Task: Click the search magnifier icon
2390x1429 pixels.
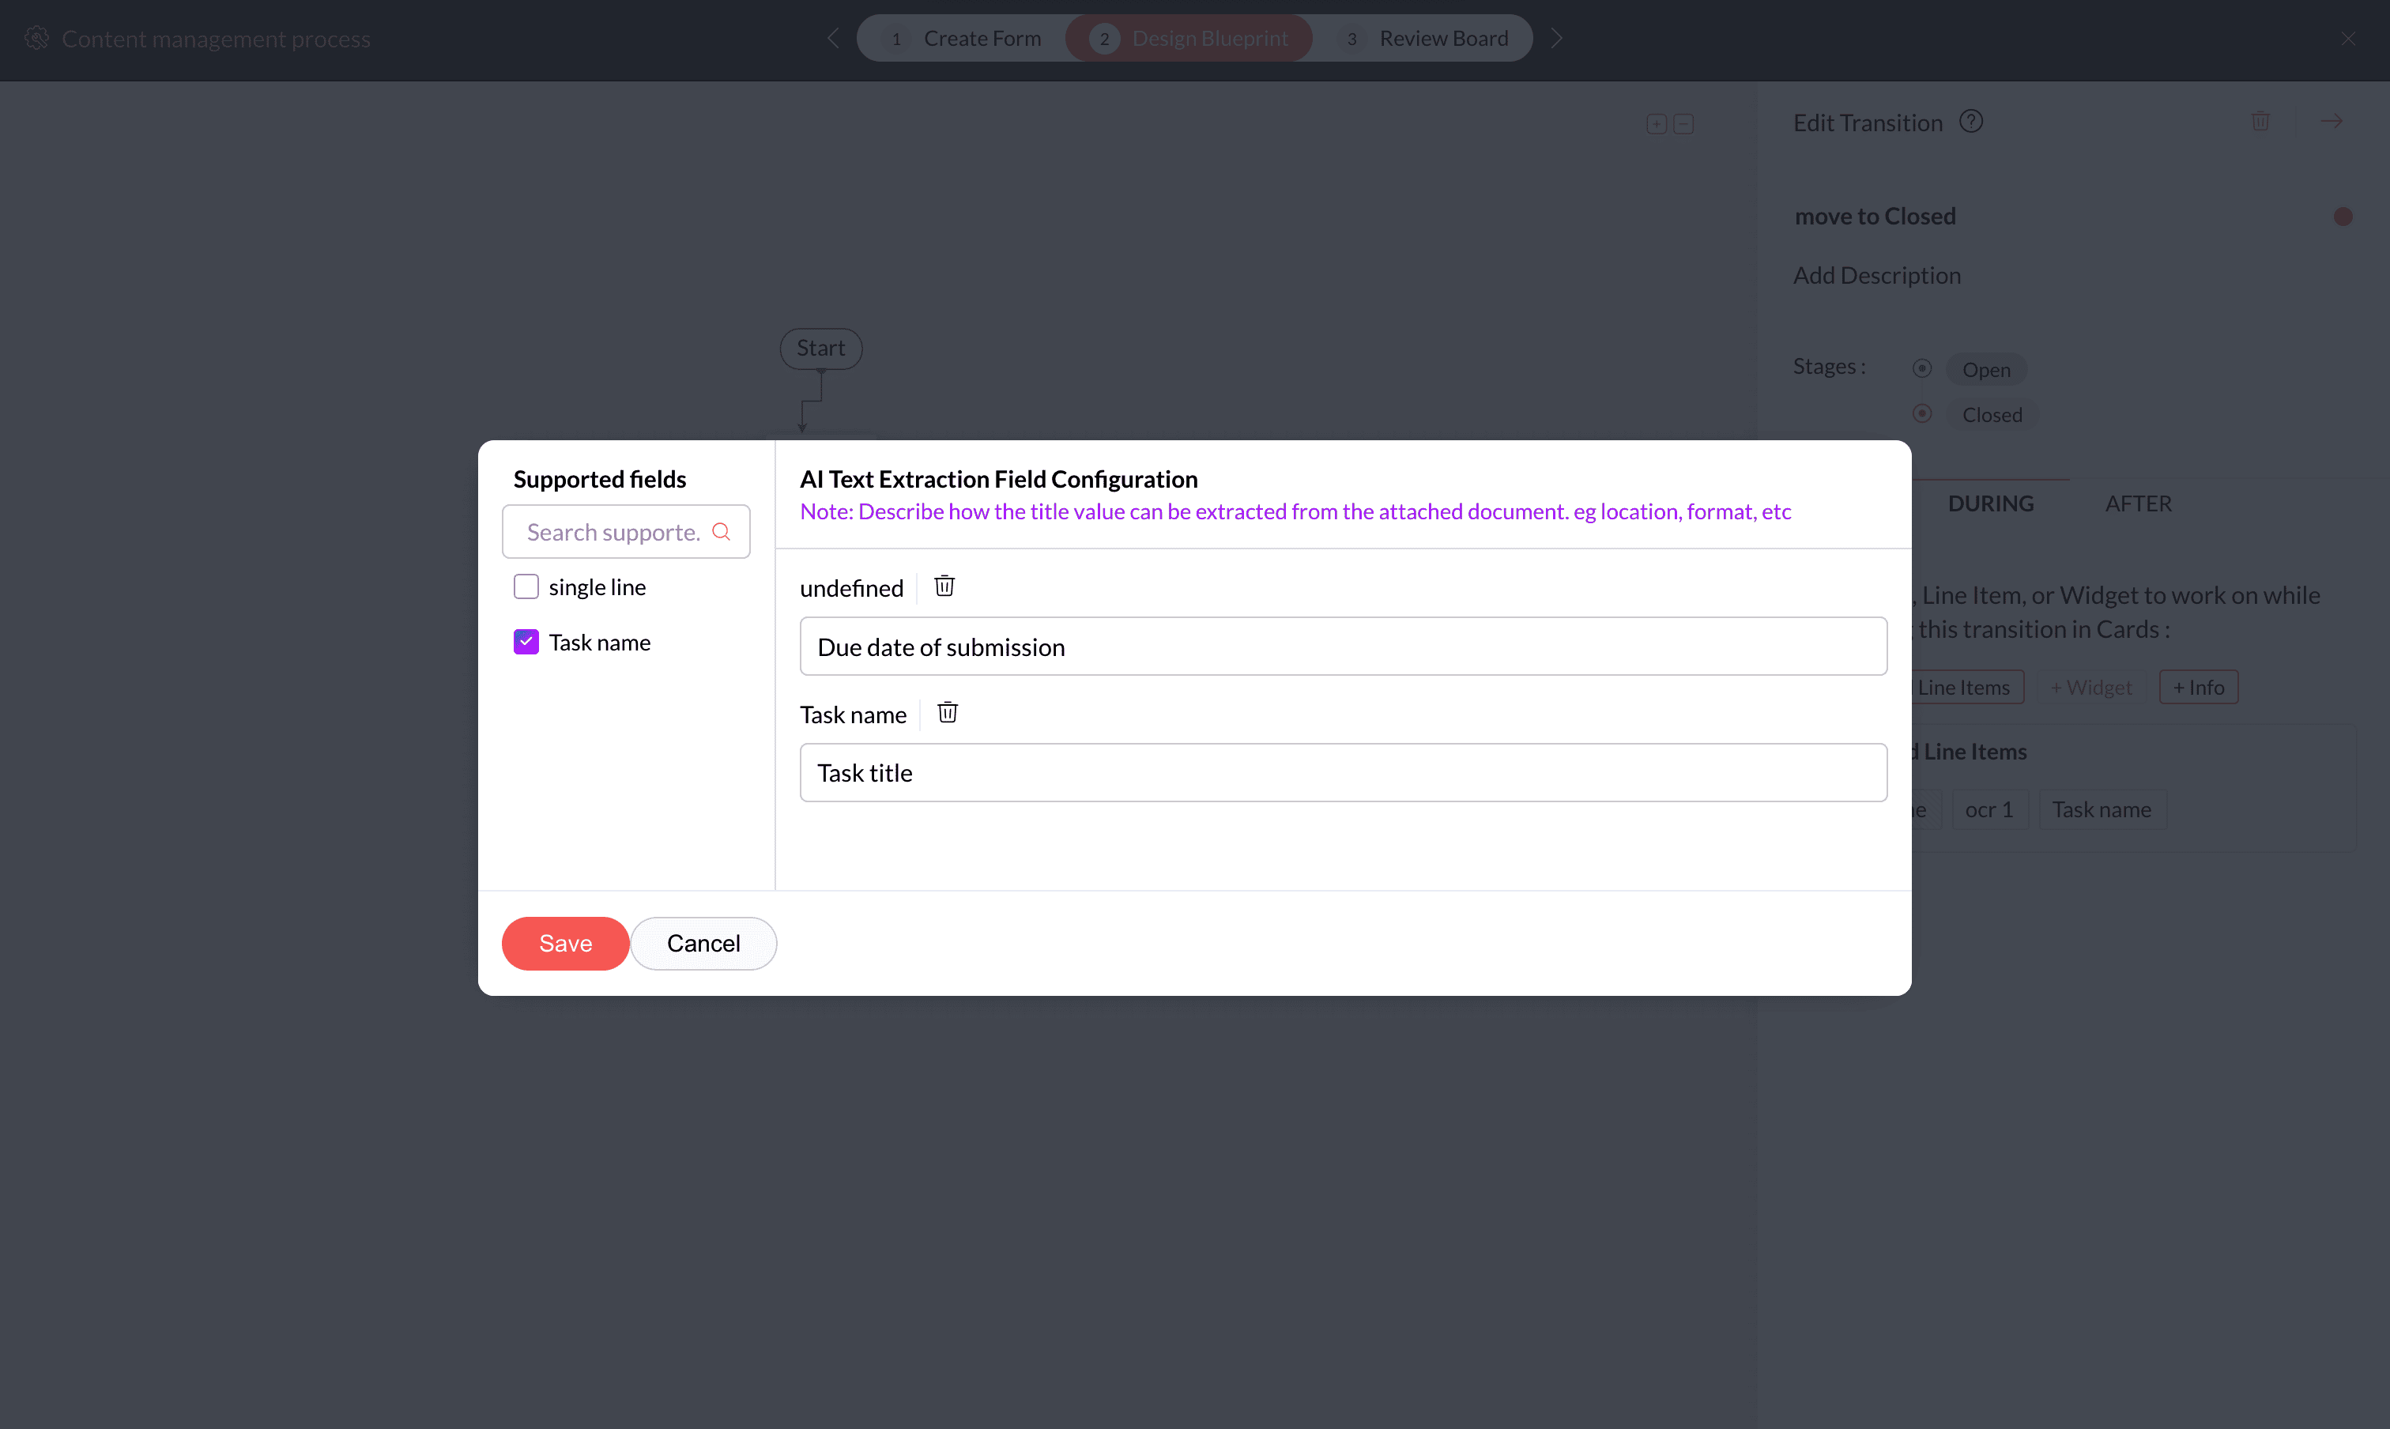Action: point(720,532)
